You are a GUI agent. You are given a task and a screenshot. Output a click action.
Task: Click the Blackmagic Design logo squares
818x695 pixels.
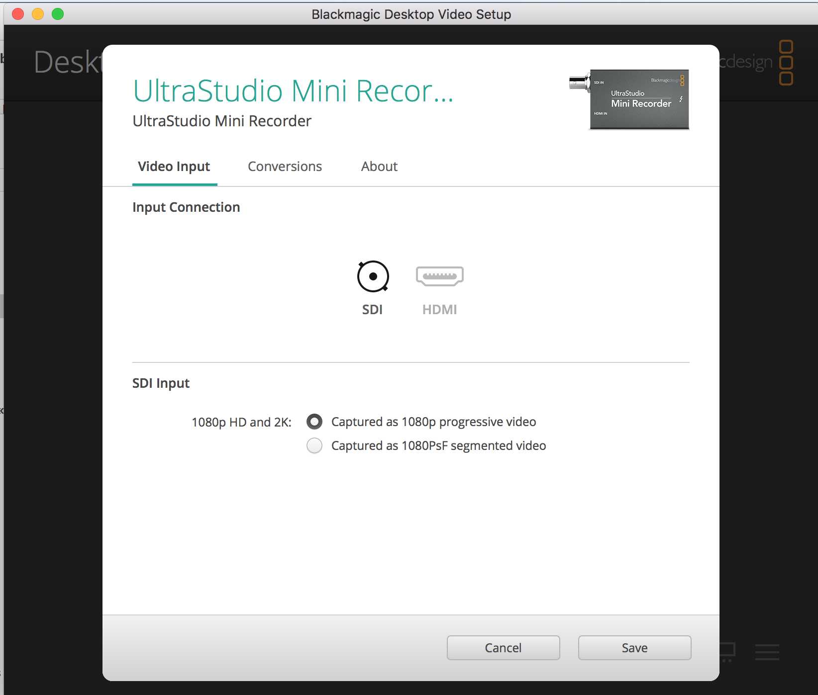tap(786, 63)
